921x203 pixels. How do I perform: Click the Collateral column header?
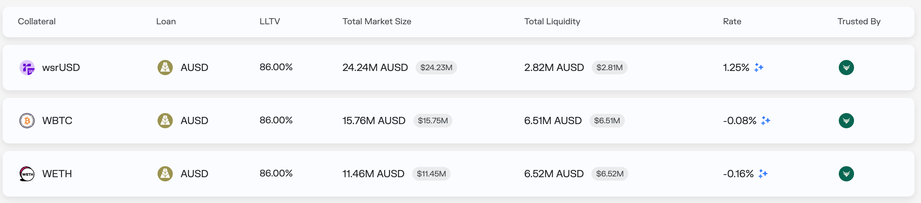click(x=37, y=22)
